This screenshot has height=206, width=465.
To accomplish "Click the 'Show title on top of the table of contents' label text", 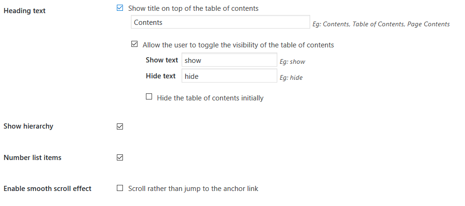I will (x=193, y=8).
